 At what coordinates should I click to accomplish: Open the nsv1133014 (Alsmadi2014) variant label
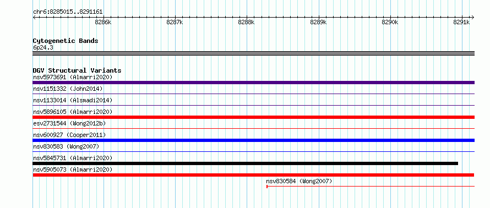(73, 100)
